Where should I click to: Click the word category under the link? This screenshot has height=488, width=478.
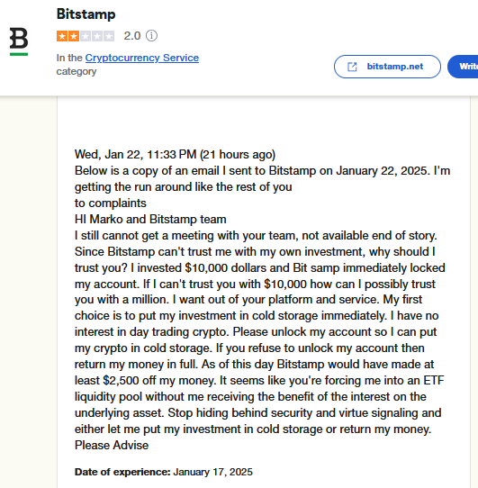pos(77,72)
